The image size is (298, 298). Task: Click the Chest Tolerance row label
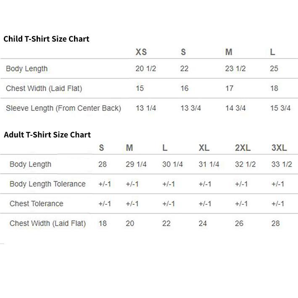(37, 204)
